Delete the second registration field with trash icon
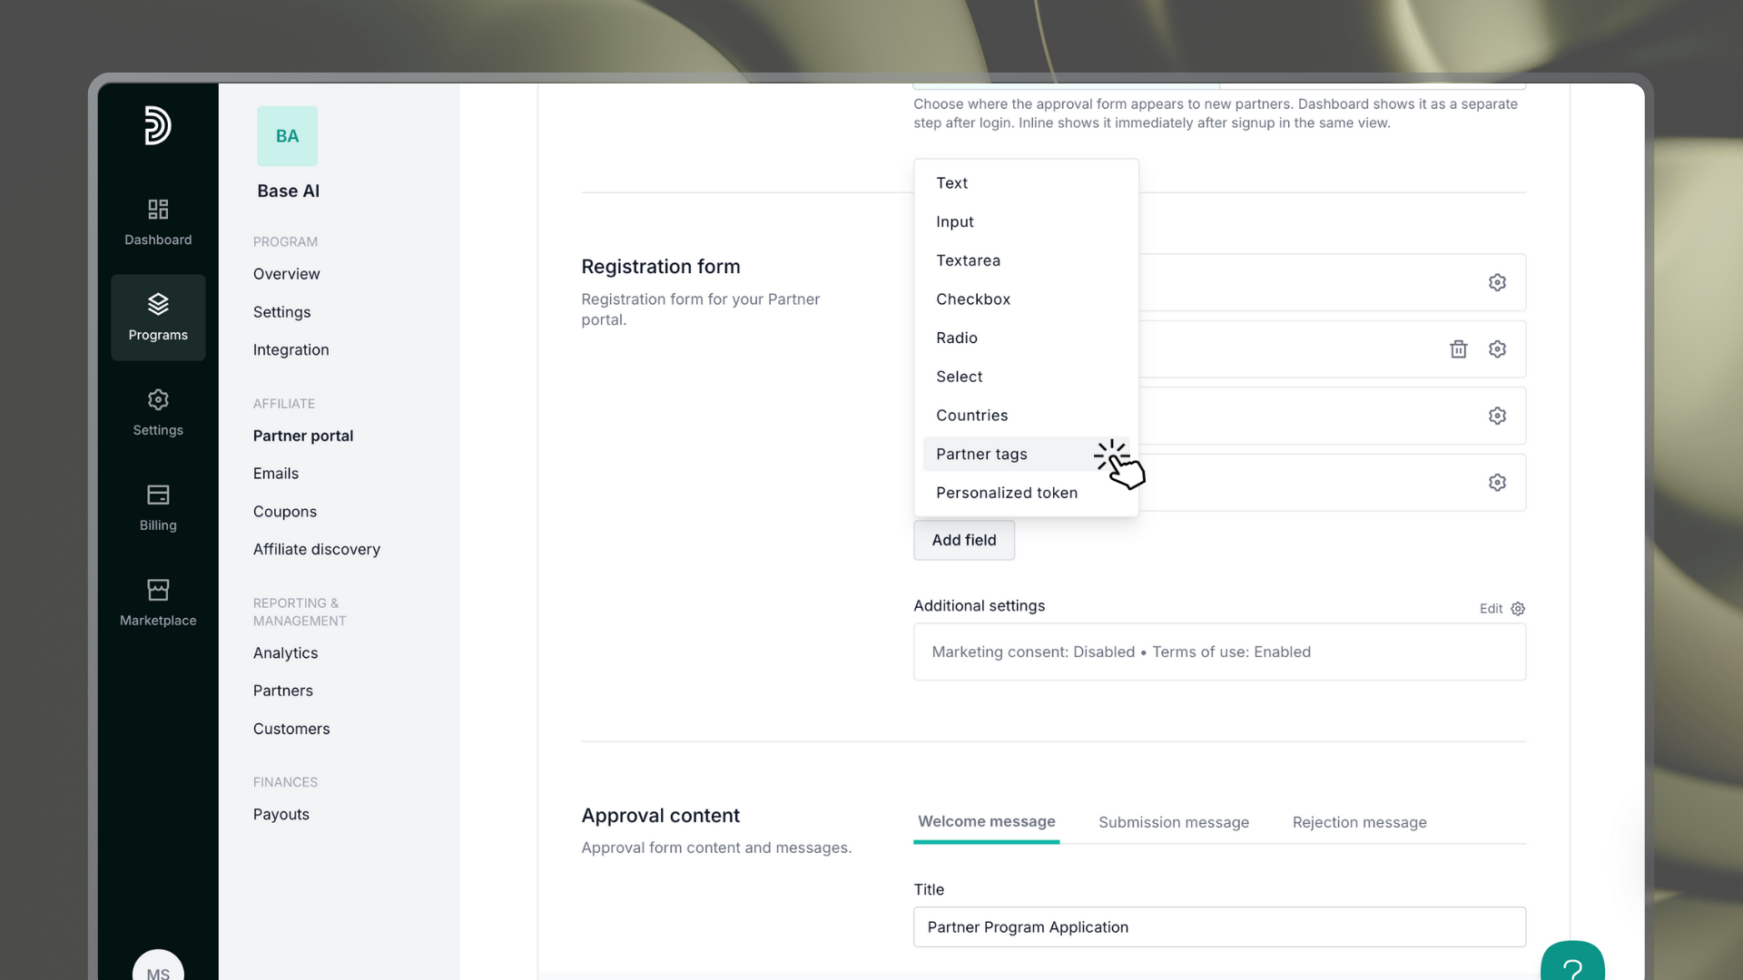 tap(1458, 349)
